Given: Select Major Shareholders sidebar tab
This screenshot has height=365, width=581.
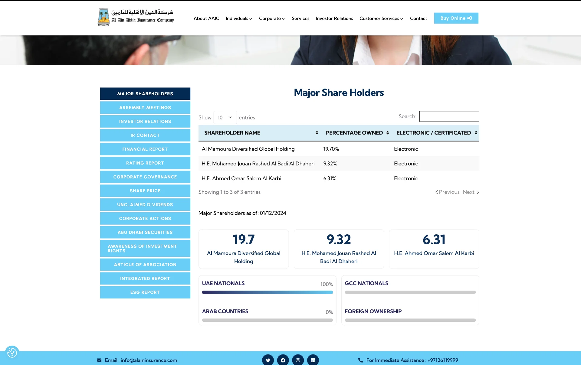Looking at the screenshot, I should pos(145,94).
